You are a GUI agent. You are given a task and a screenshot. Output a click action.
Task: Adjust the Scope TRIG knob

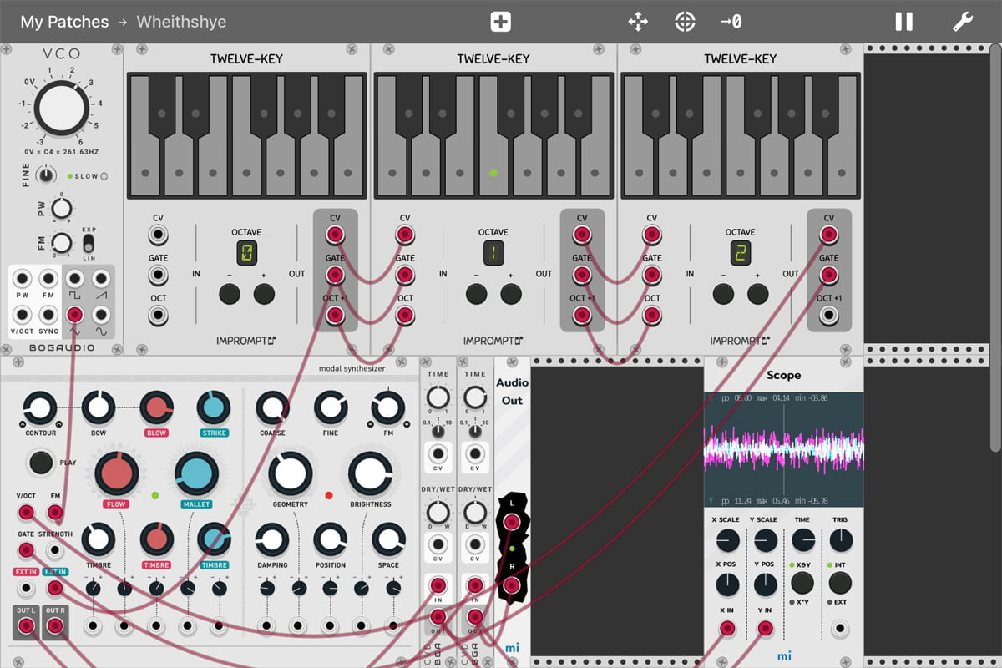(841, 540)
